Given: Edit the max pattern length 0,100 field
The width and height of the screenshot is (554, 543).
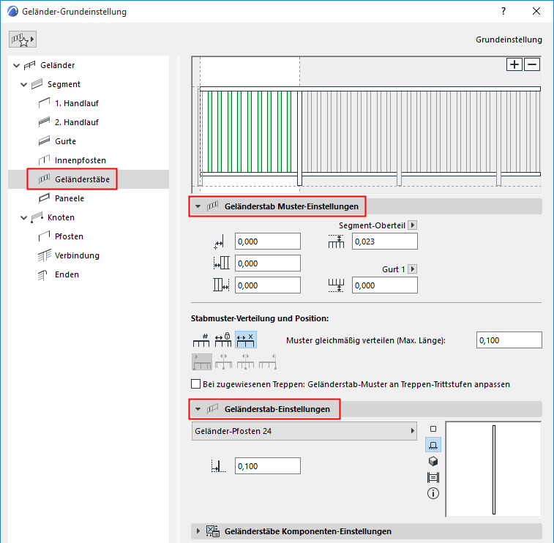Looking at the screenshot, I should point(509,340).
